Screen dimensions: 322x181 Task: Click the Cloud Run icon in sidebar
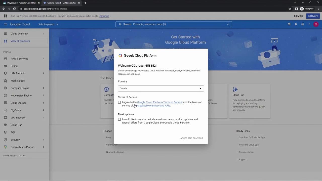5,125
